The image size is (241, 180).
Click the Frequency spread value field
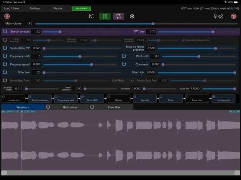point(36,64)
